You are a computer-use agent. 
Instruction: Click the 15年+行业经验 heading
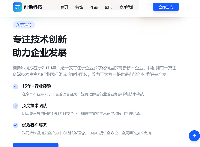36,86
